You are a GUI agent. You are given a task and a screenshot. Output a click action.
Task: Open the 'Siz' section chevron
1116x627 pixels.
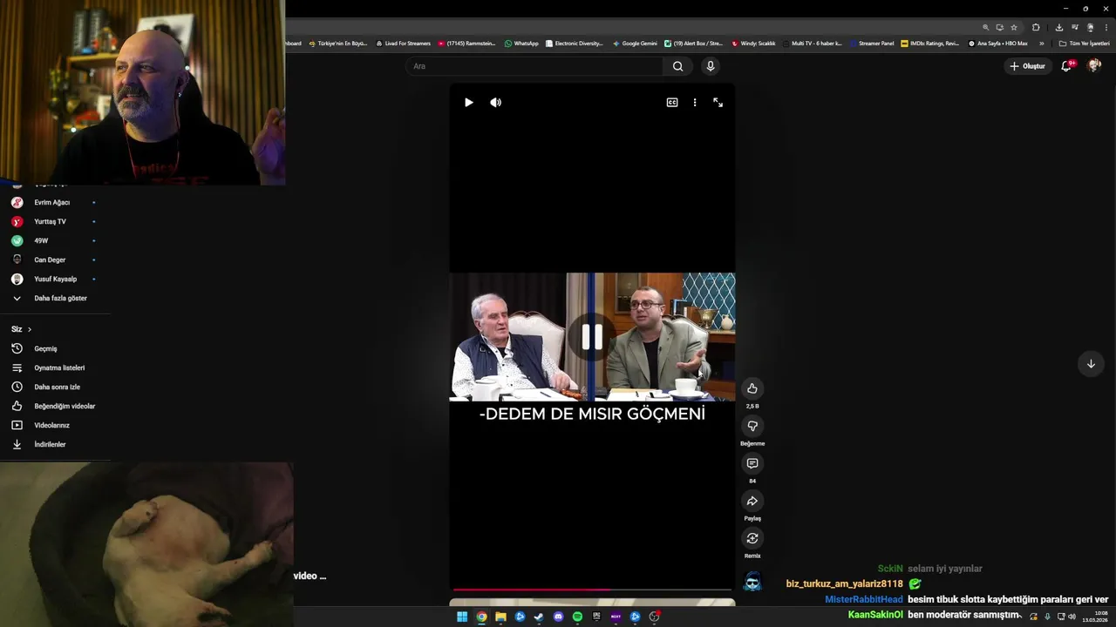tap(30, 329)
